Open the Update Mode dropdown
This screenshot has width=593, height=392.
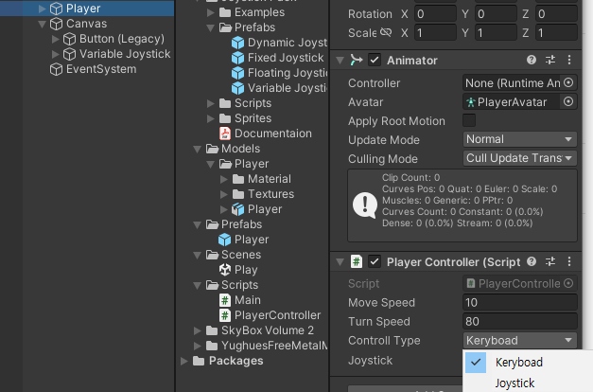pos(520,139)
